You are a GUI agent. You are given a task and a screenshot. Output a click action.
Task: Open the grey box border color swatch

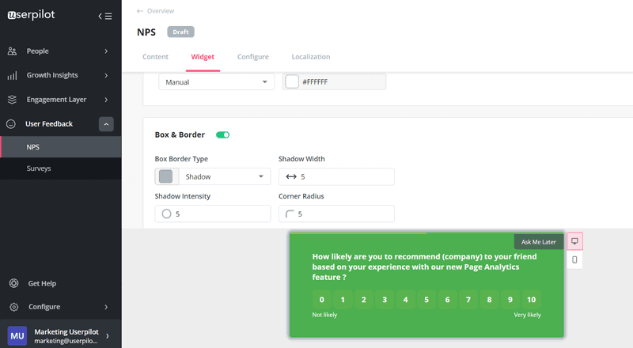click(165, 176)
